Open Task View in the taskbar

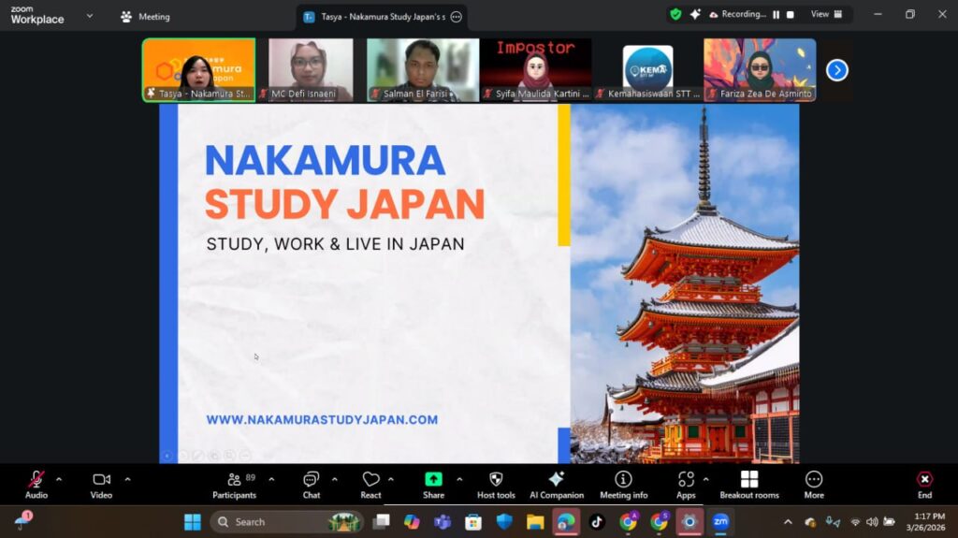pos(382,521)
